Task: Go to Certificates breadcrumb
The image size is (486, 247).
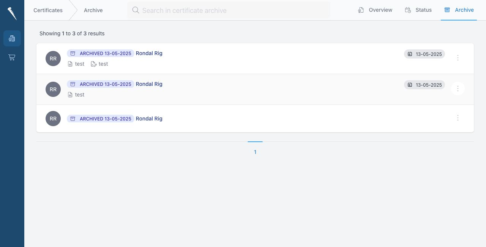Action: [48, 10]
